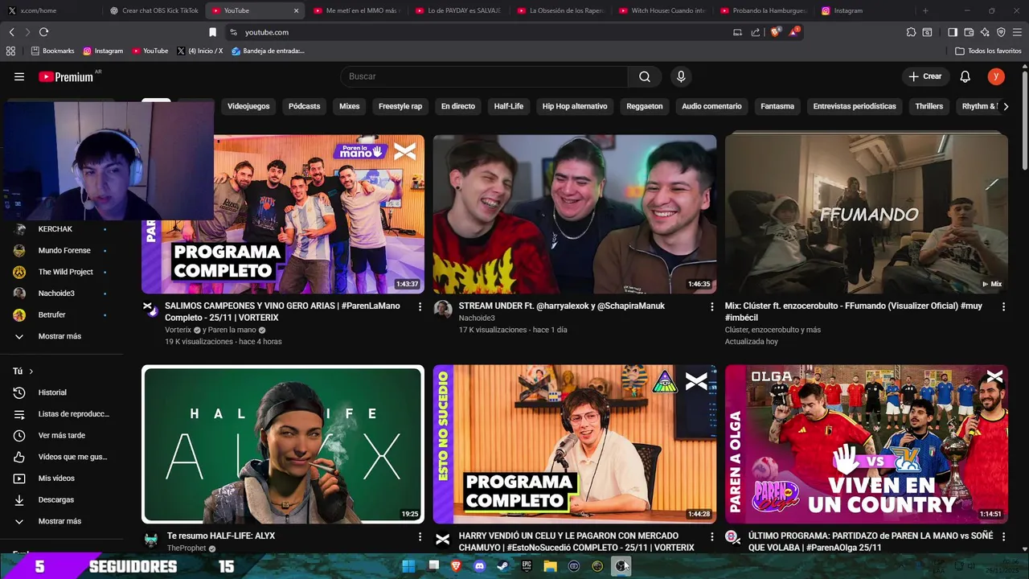The image size is (1029, 579).
Task: Open Ver más tarde in the sidebar
Action: coord(61,435)
